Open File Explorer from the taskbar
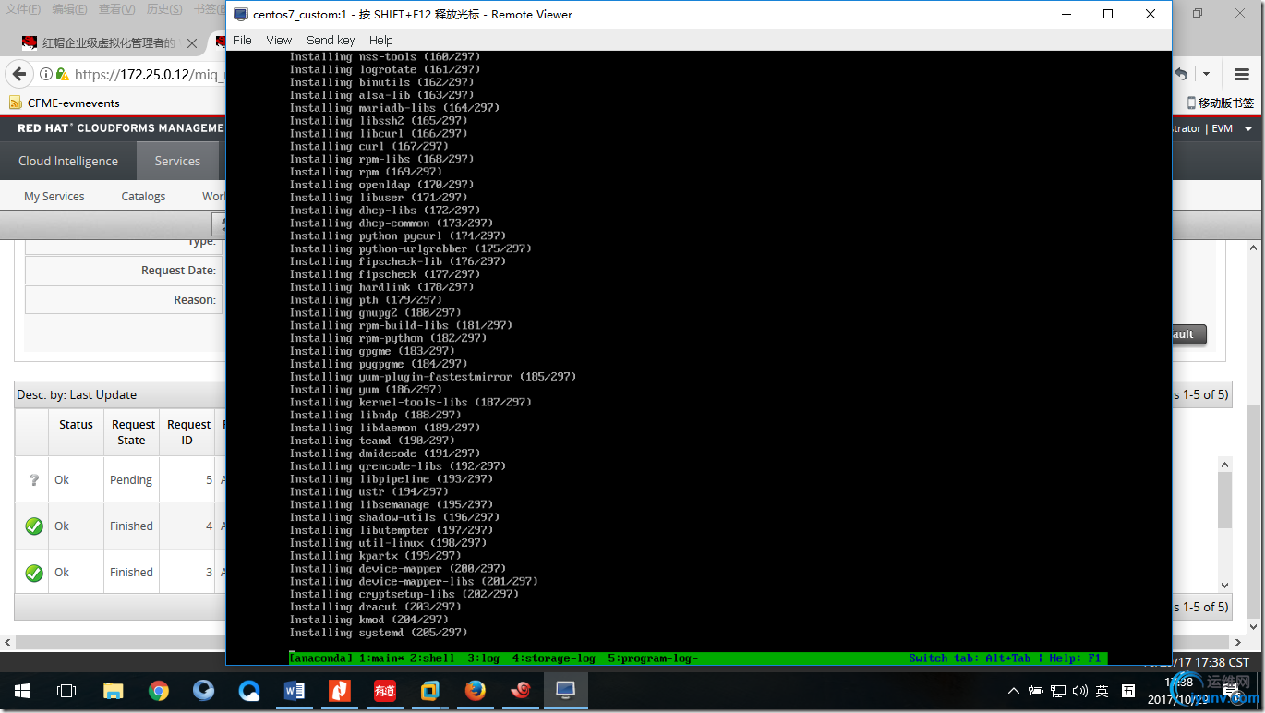This screenshot has height=713, width=1265. (x=113, y=691)
